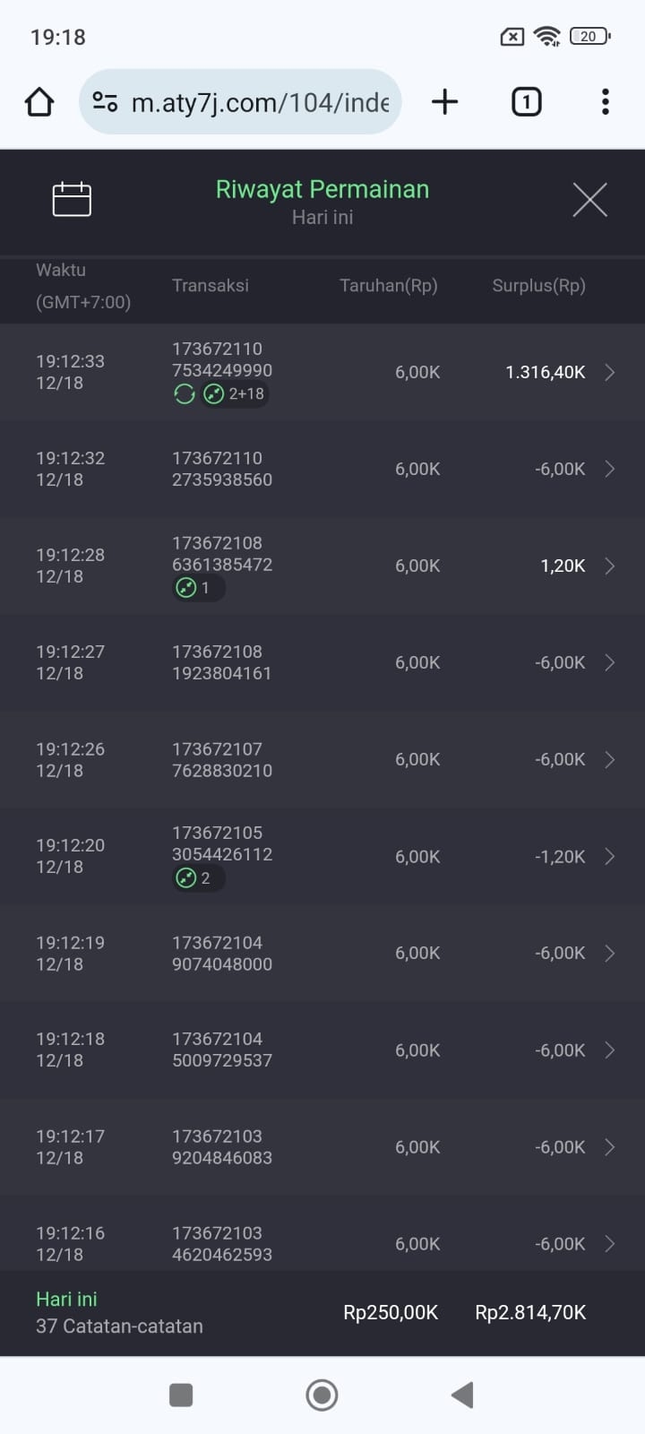Tap the free spin badge on 19:12:20 row
This screenshot has height=1434, width=645.
pos(197,878)
